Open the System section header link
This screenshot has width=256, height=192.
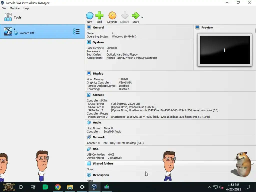(x=98, y=42)
